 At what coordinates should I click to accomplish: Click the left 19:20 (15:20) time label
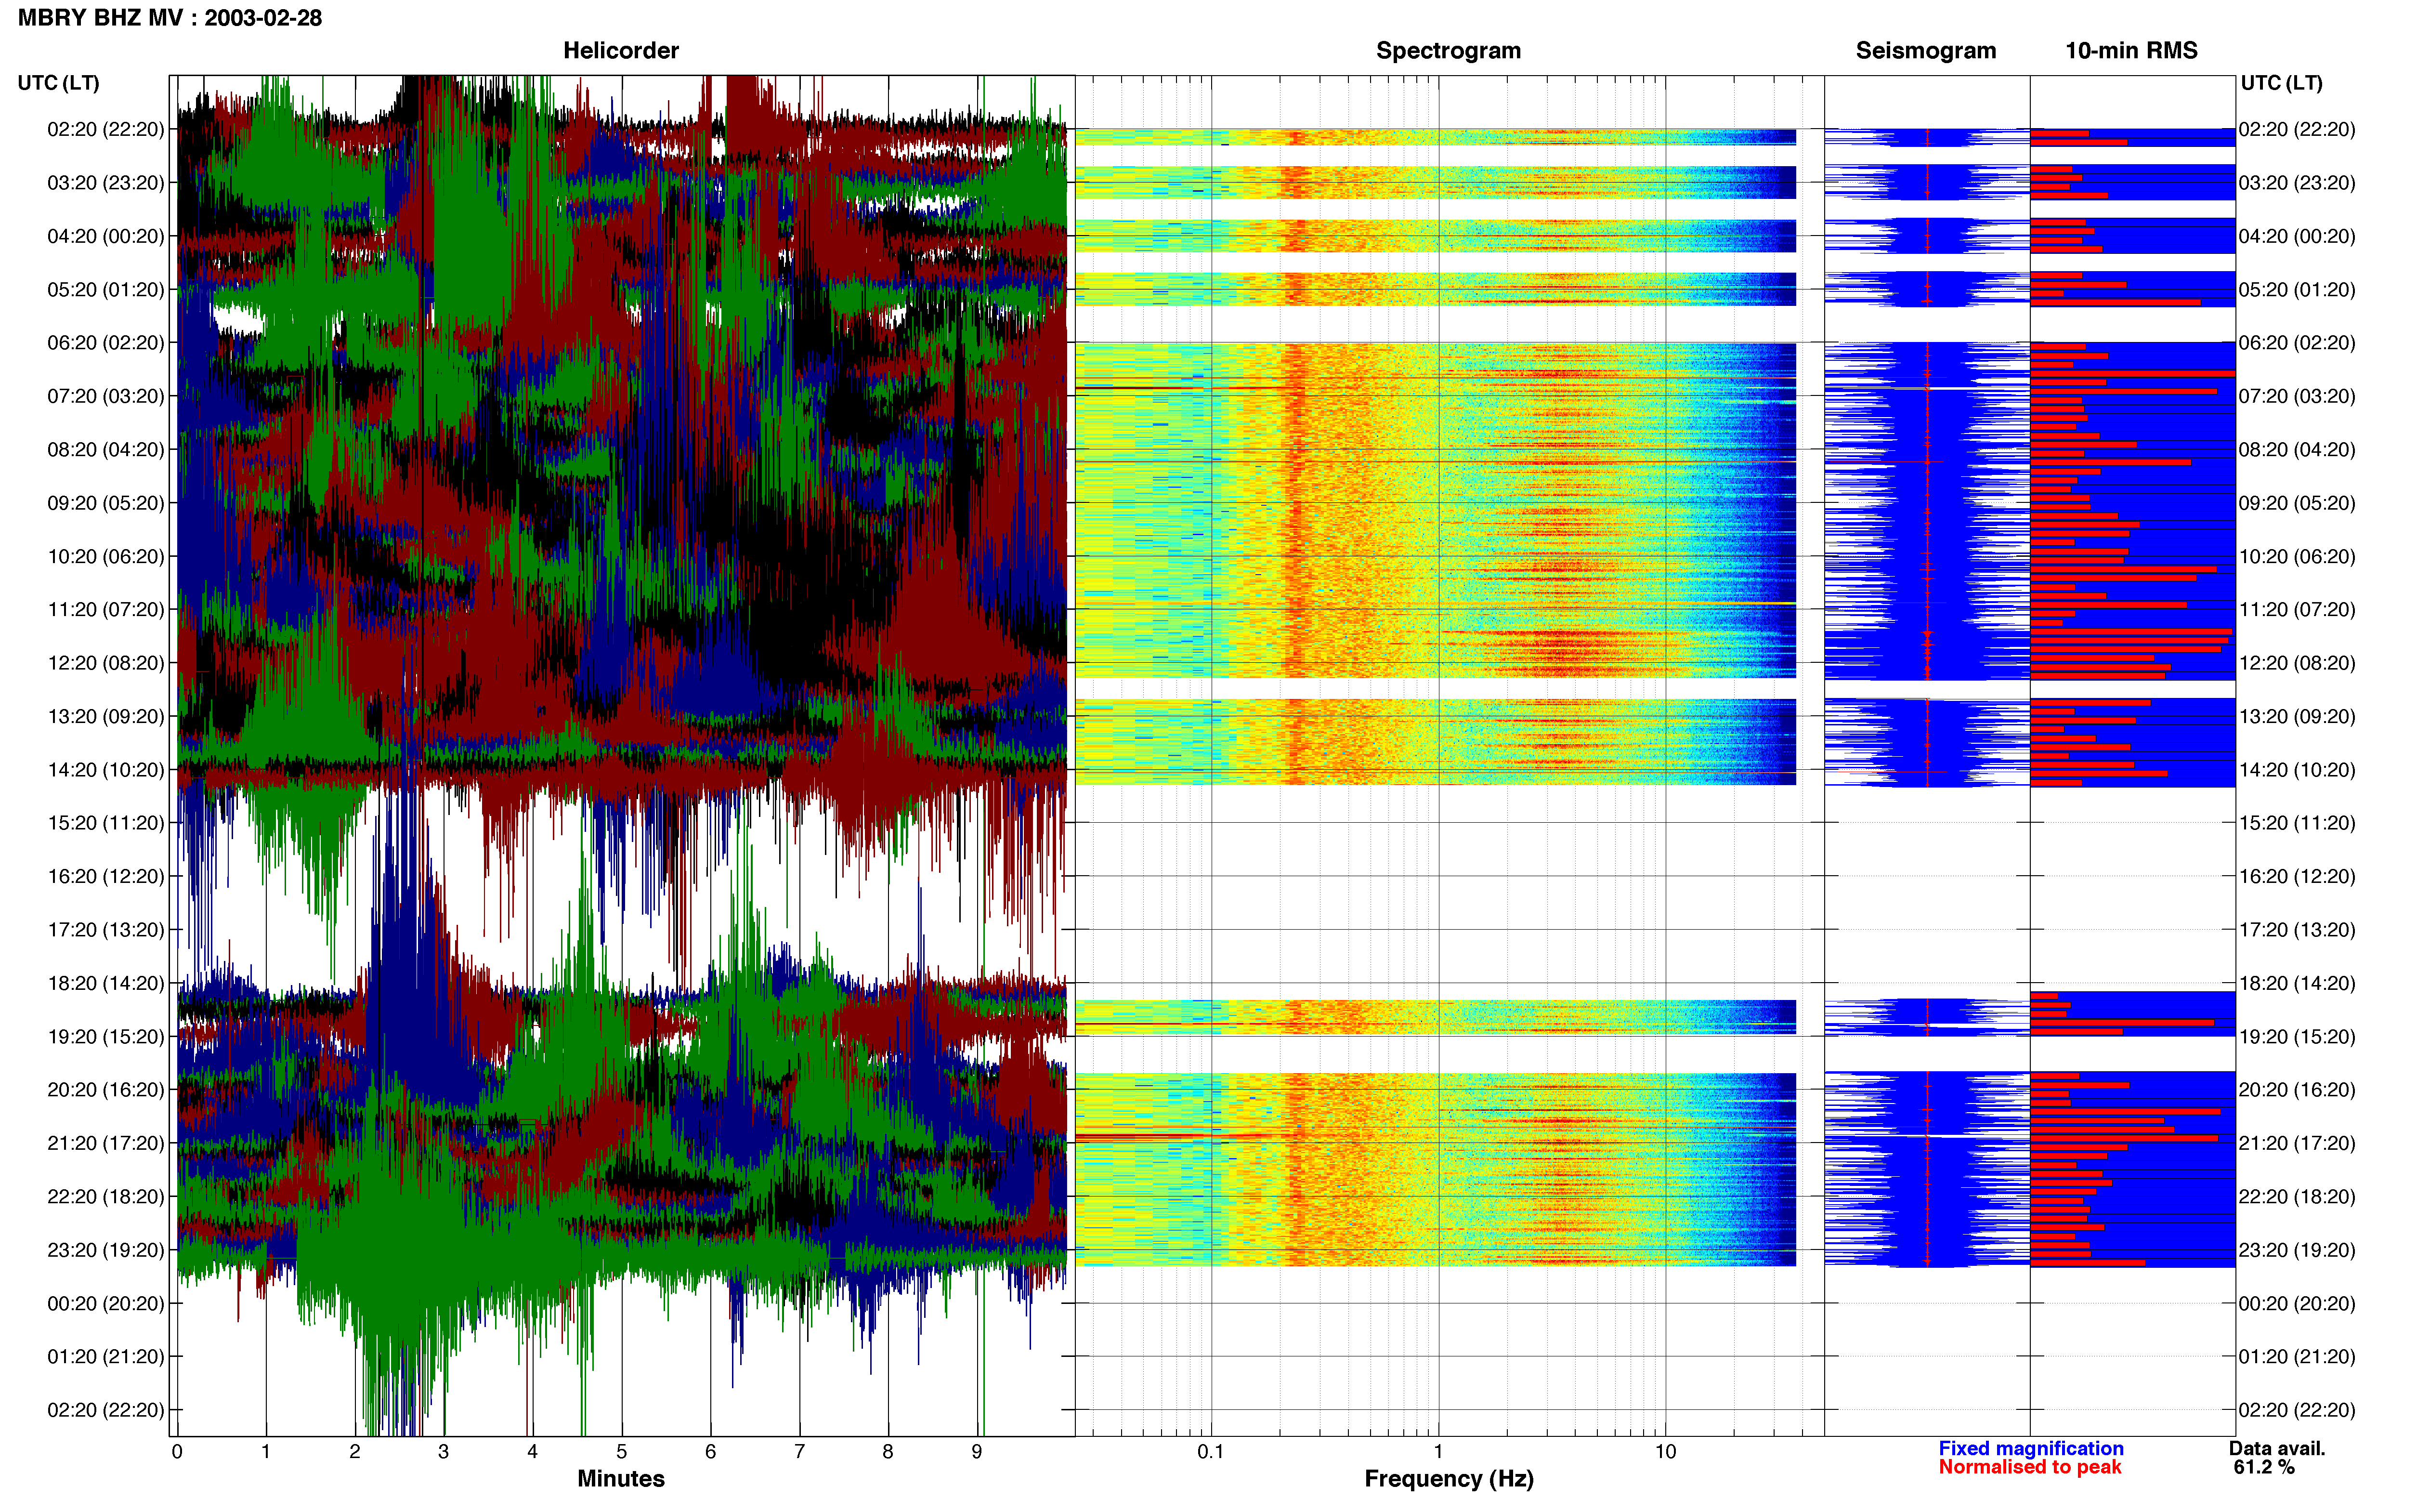[x=106, y=1037]
